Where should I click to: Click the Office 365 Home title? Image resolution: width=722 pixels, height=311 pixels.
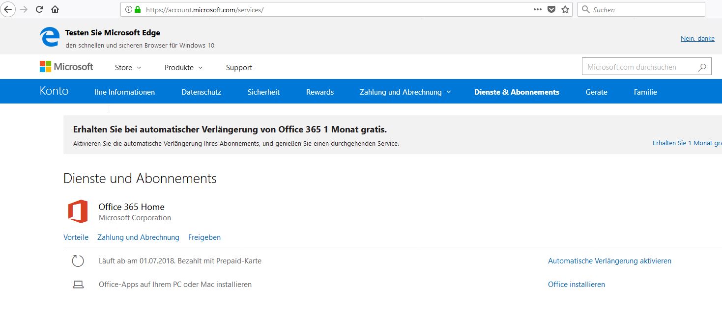(x=131, y=207)
